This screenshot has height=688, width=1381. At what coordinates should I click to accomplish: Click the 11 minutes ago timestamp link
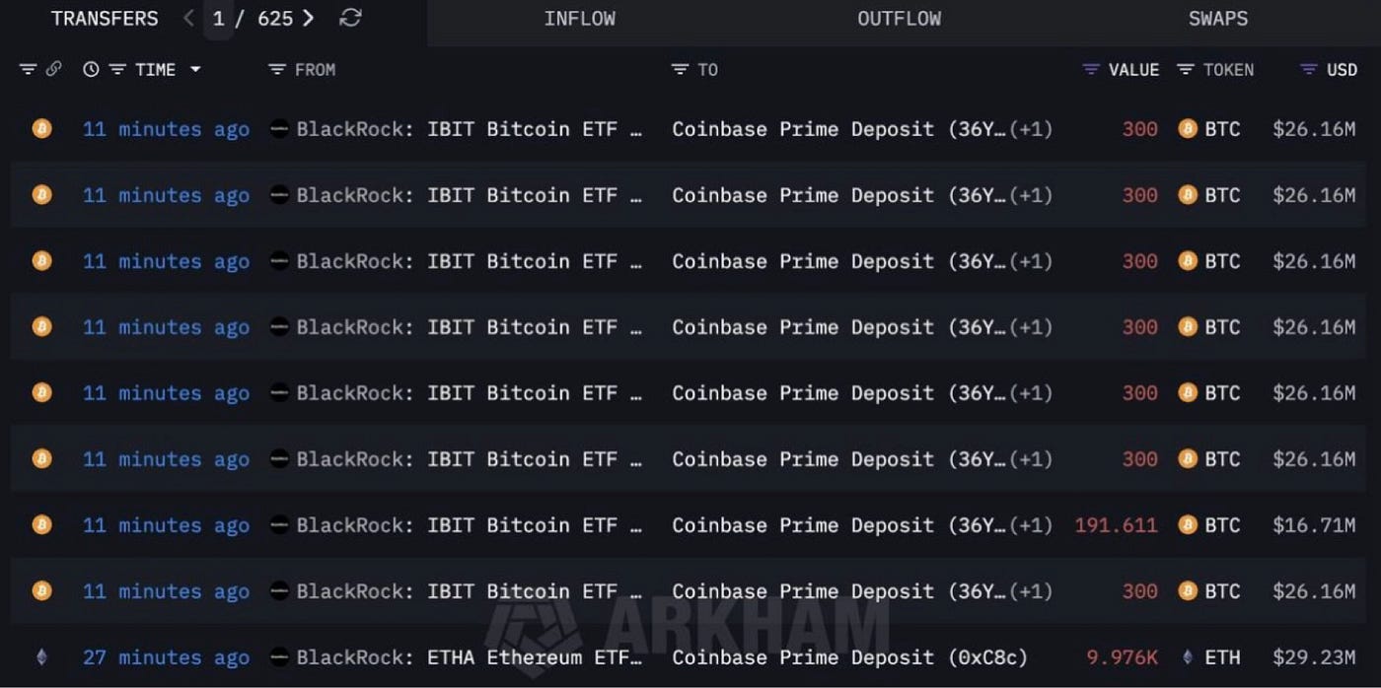pyautogui.click(x=166, y=129)
